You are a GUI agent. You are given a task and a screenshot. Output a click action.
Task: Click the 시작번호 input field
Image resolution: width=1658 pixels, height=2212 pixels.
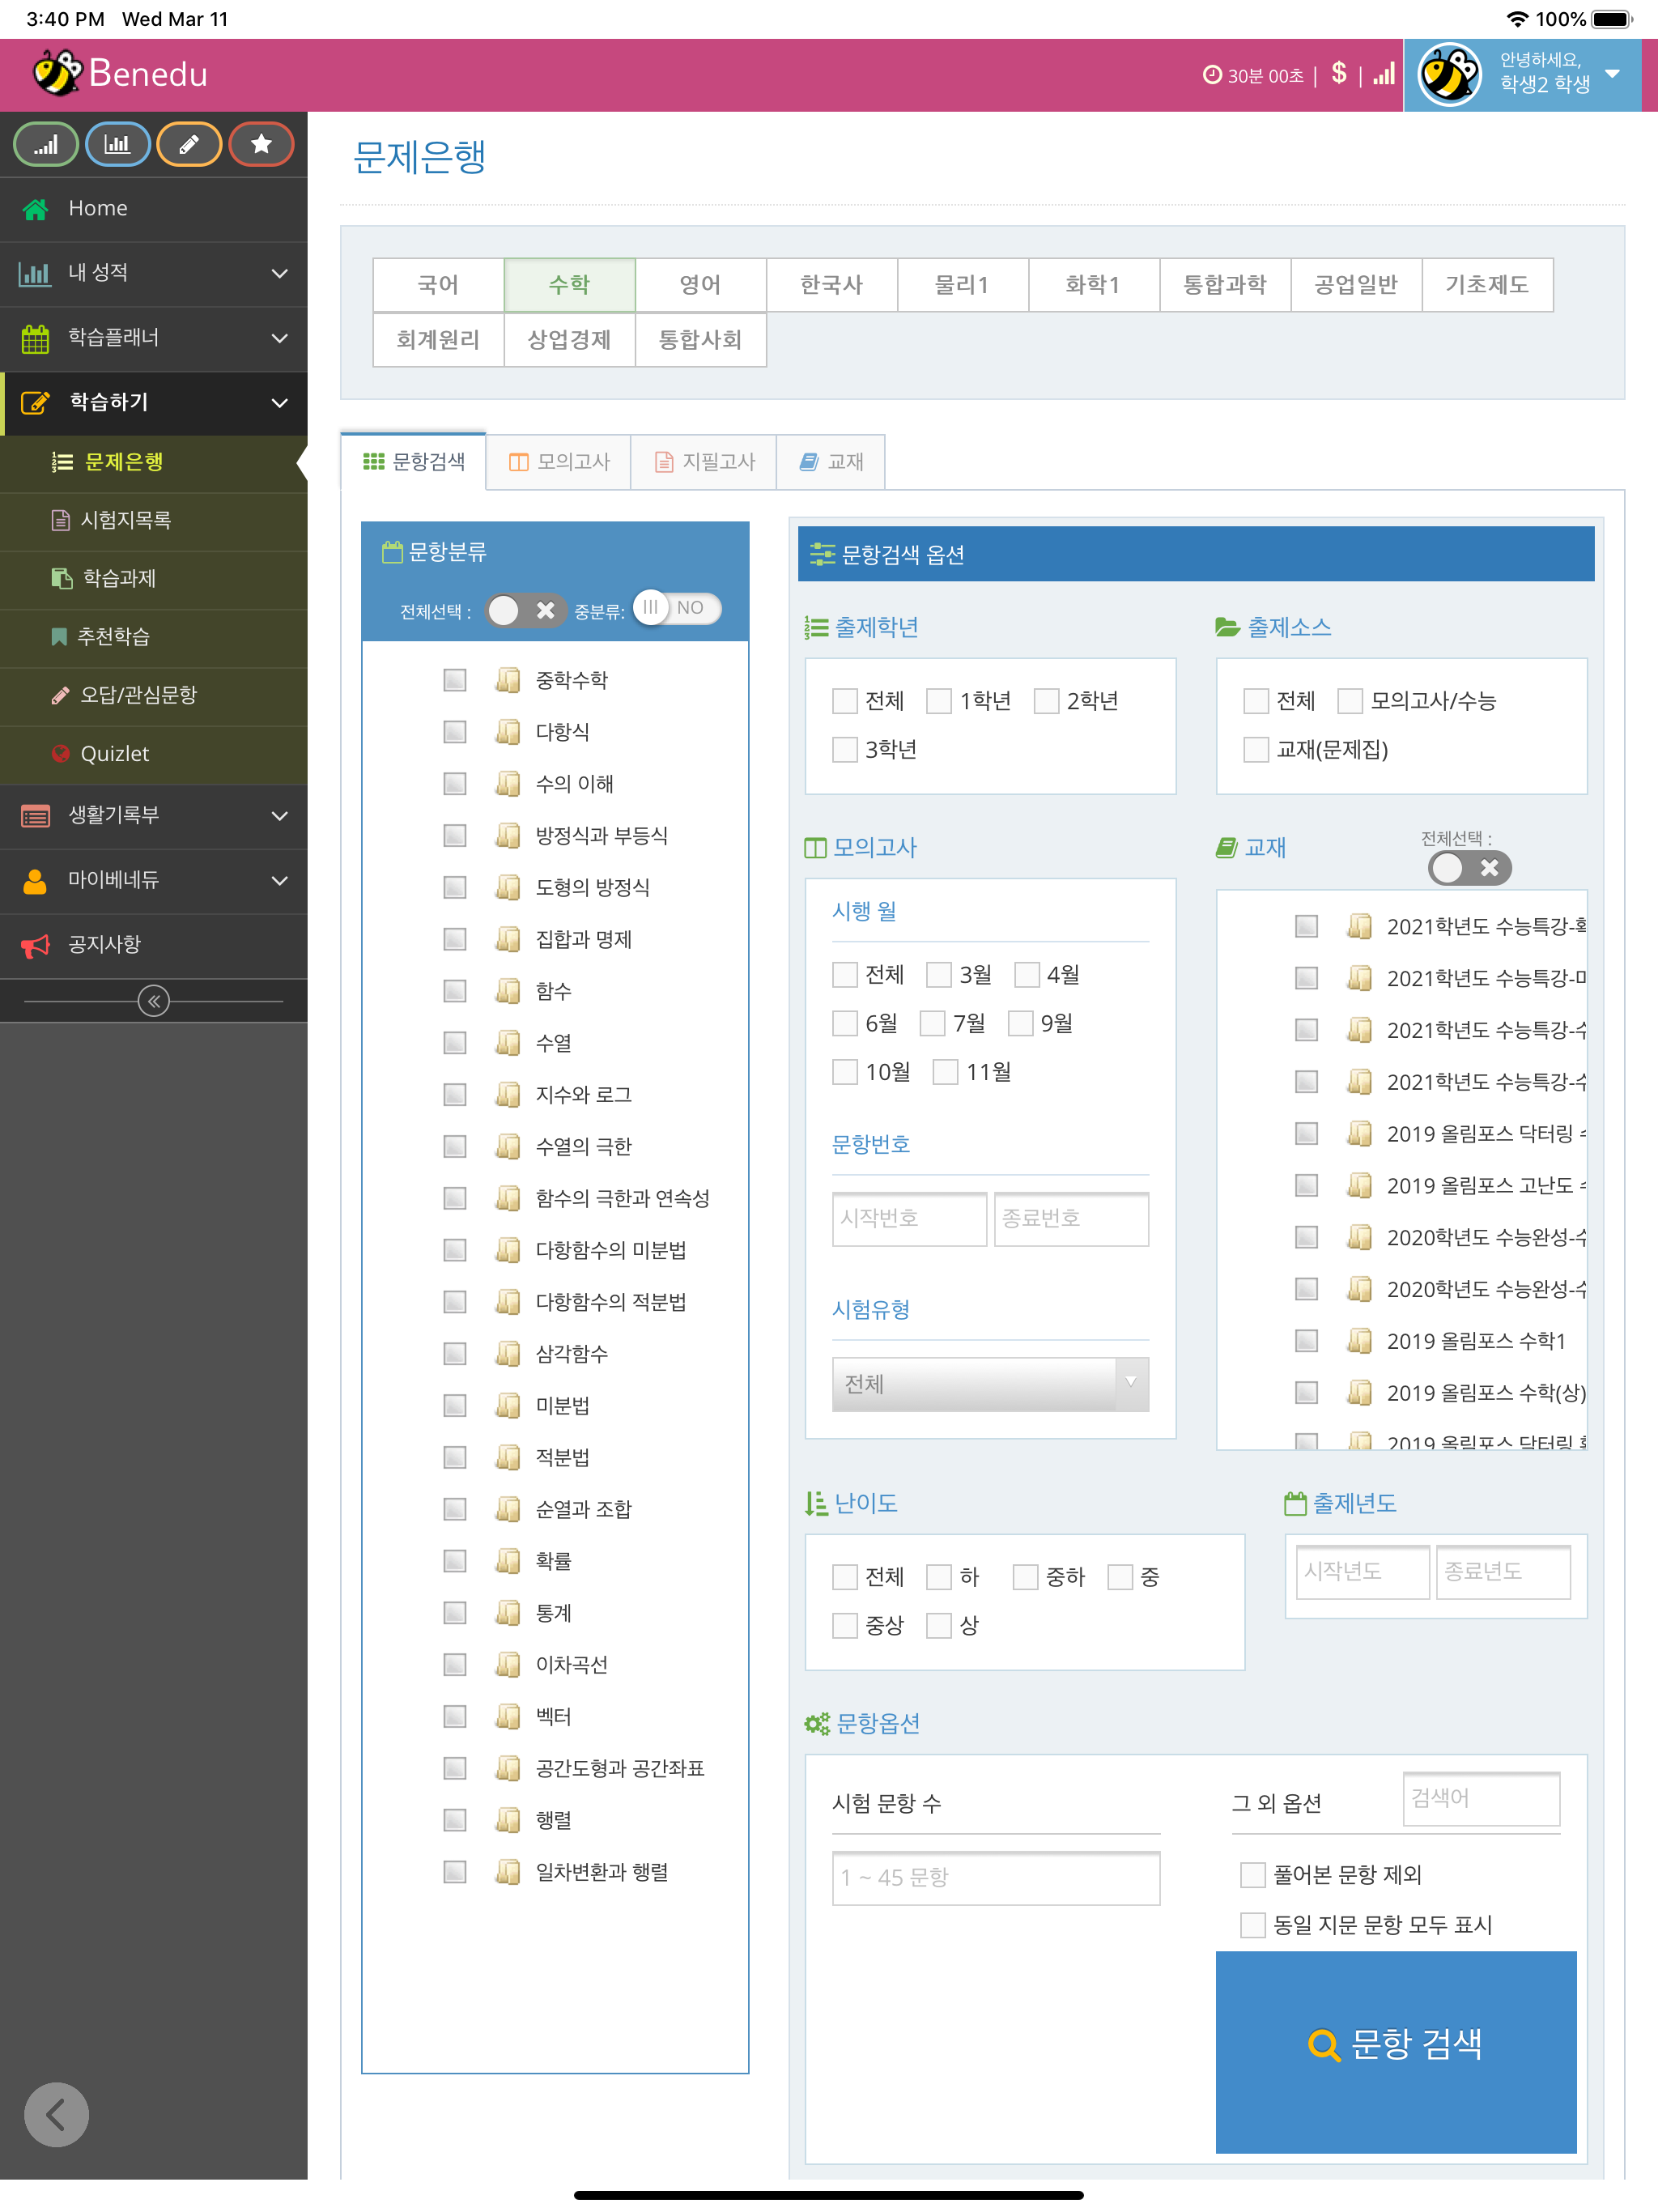pyautogui.click(x=909, y=1219)
